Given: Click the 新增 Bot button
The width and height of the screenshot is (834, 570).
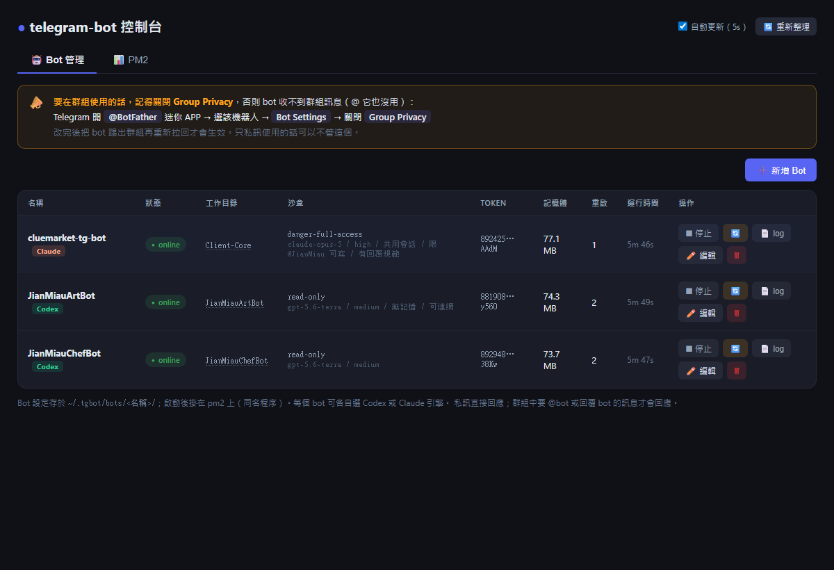Looking at the screenshot, I should pos(780,170).
